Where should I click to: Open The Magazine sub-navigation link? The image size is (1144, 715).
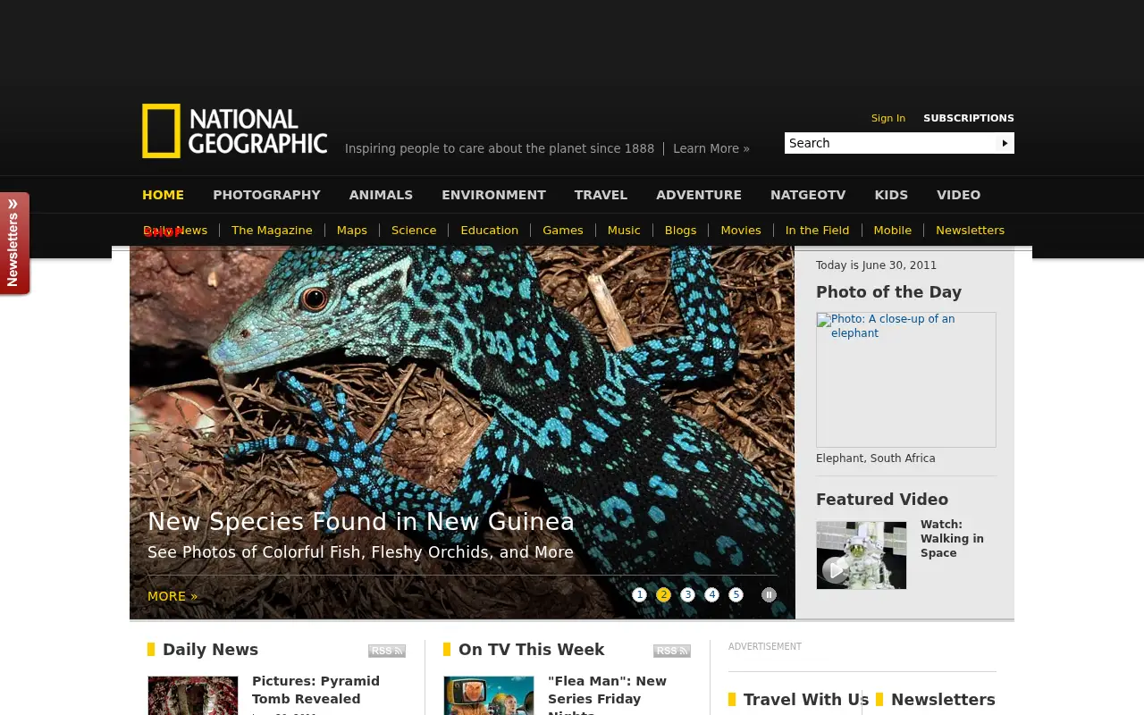pyautogui.click(x=272, y=231)
